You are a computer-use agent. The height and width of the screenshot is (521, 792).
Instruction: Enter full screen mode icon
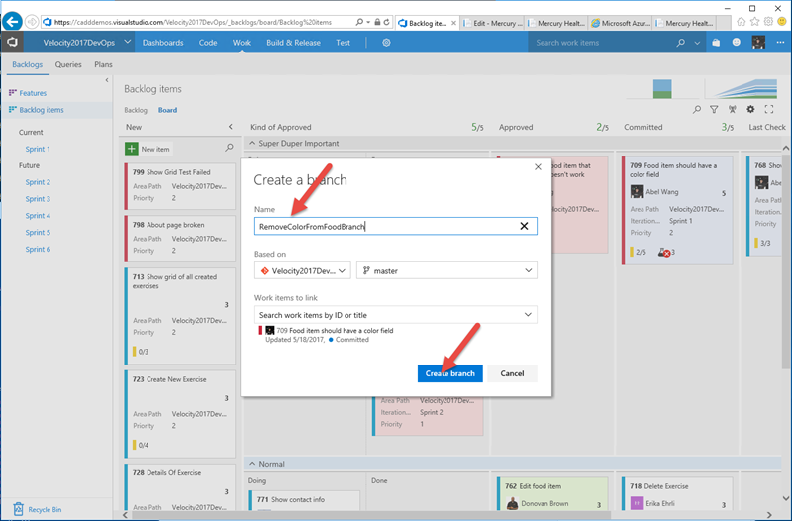769,109
